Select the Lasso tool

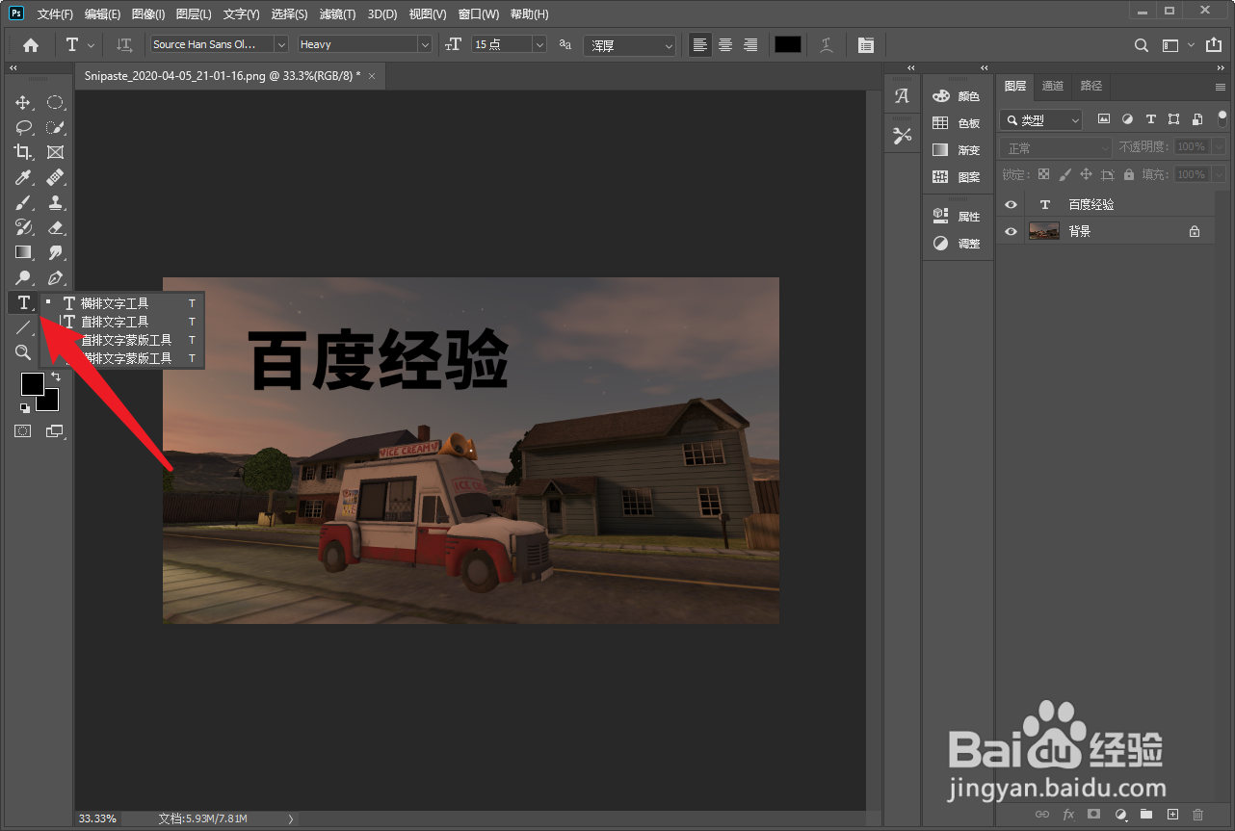tap(23, 127)
